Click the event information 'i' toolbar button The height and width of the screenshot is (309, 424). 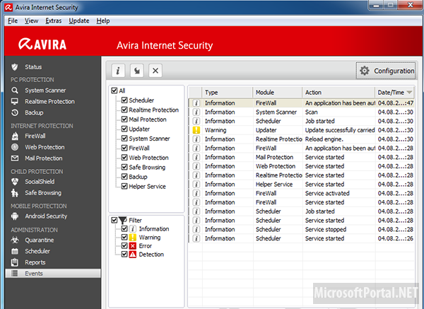pyautogui.click(x=118, y=71)
